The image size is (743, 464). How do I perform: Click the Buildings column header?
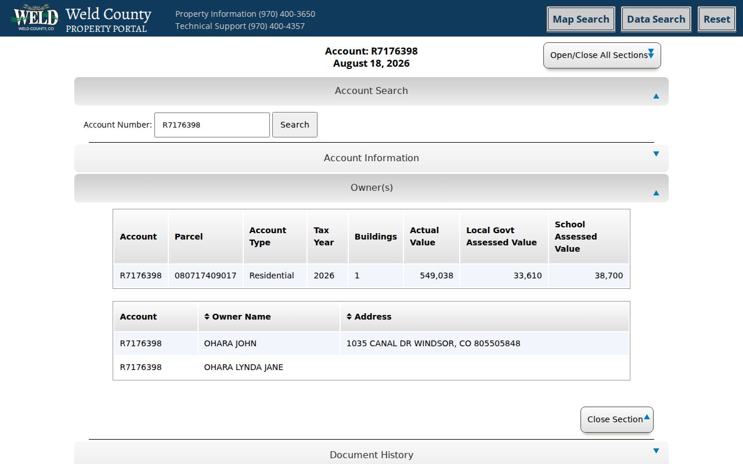(x=376, y=237)
